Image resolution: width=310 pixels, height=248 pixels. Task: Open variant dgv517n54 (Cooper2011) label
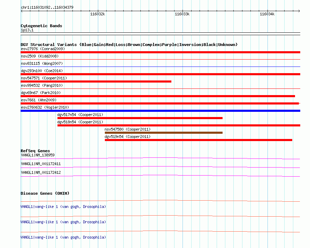click(x=80, y=115)
